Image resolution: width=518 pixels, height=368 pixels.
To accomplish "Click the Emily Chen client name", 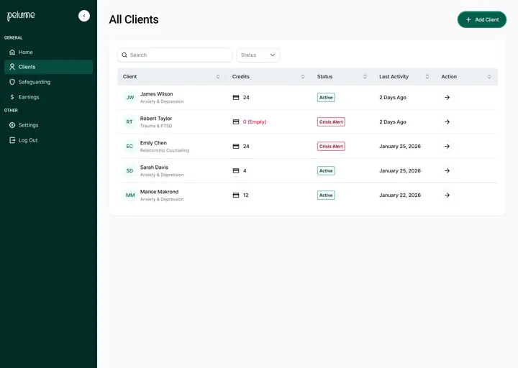I will (153, 143).
